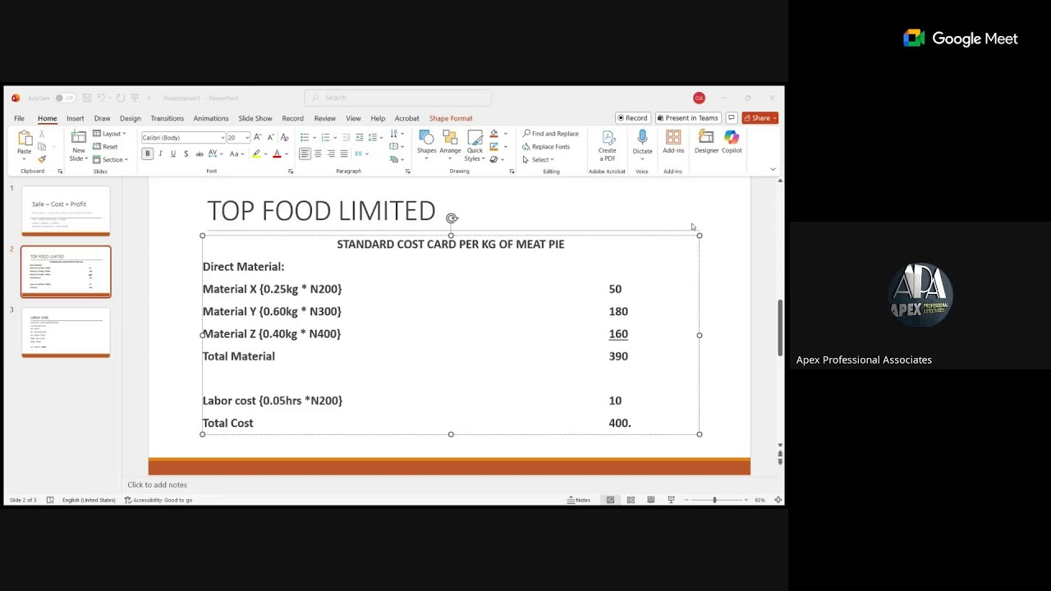1051x591 pixels.
Task: Toggle underline formatting
Action: [172, 153]
